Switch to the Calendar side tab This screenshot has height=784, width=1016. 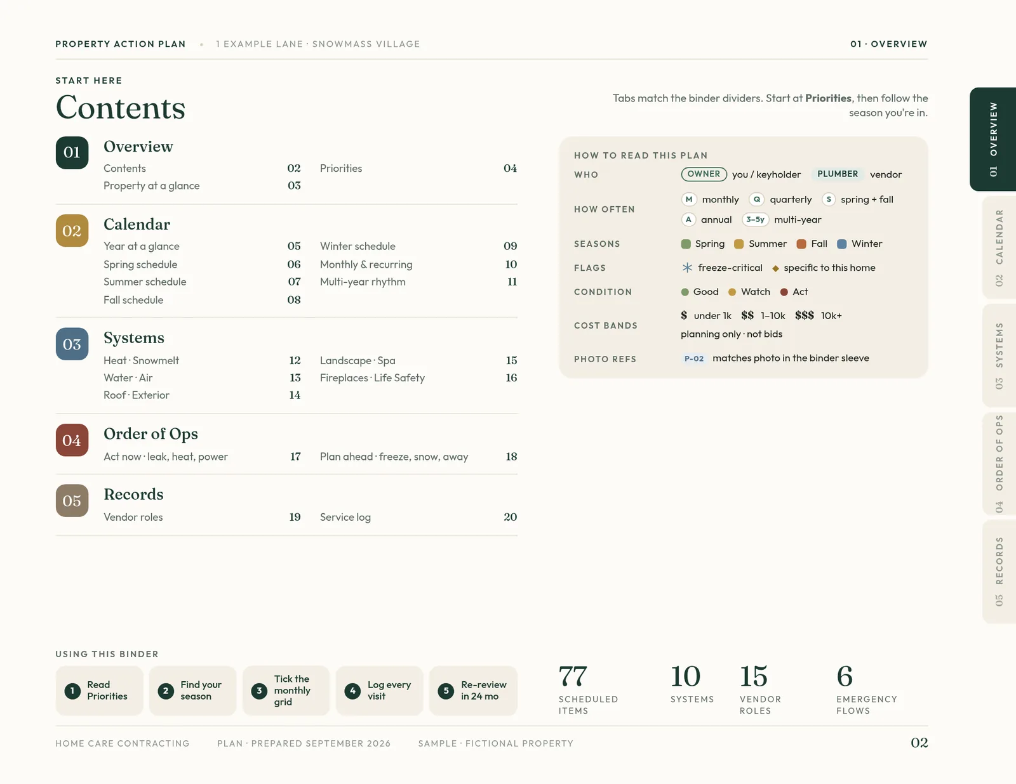click(x=999, y=247)
